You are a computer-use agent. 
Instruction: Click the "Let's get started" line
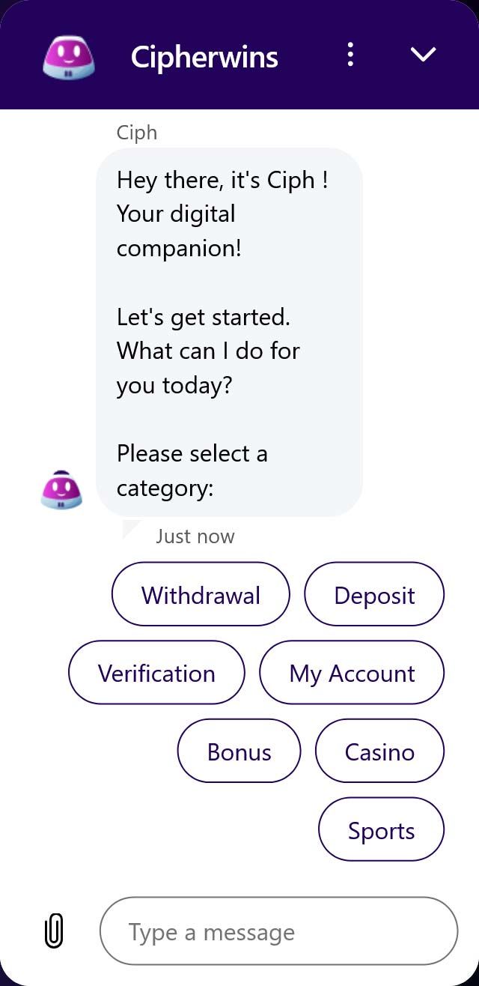pyautogui.click(x=203, y=317)
